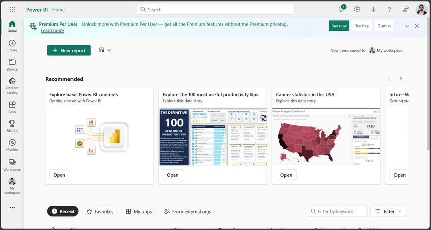The height and width of the screenshot is (230, 431).
Task: Click the productivity tips thumbnail
Action: tap(213, 137)
